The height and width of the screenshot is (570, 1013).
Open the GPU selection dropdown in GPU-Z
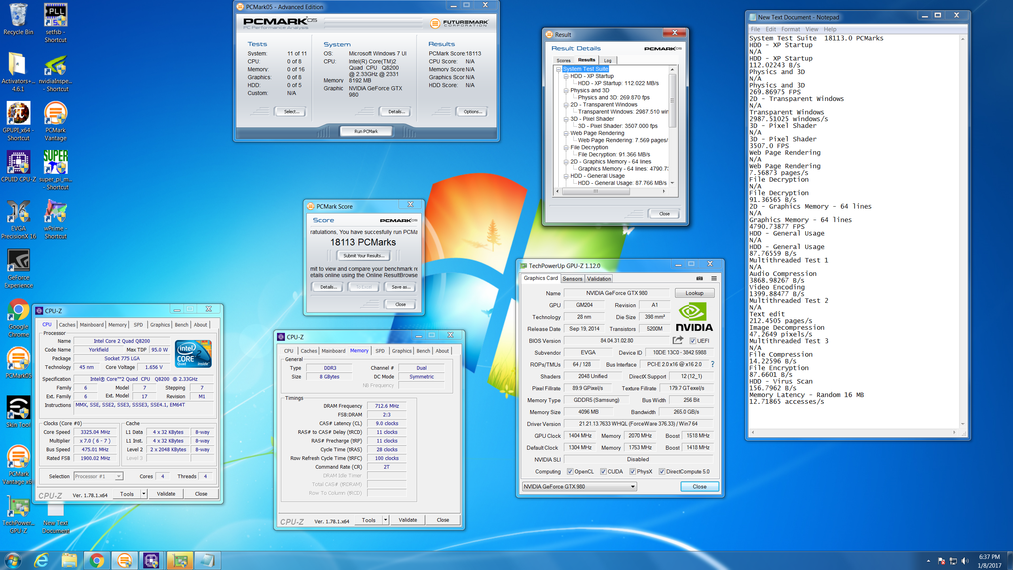[579, 486]
